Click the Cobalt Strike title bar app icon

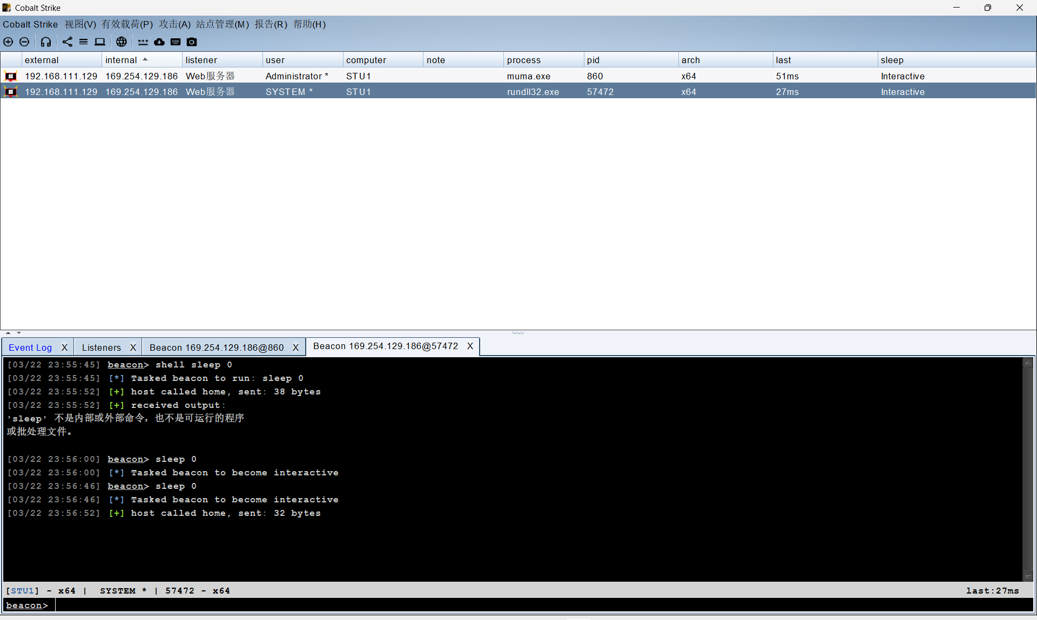(x=6, y=8)
